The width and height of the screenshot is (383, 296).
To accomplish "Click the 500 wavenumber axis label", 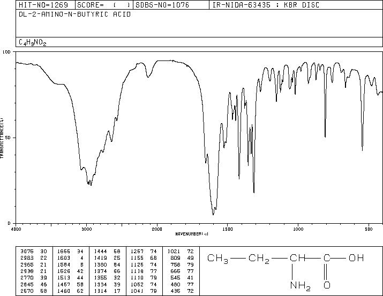I will (369, 229).
